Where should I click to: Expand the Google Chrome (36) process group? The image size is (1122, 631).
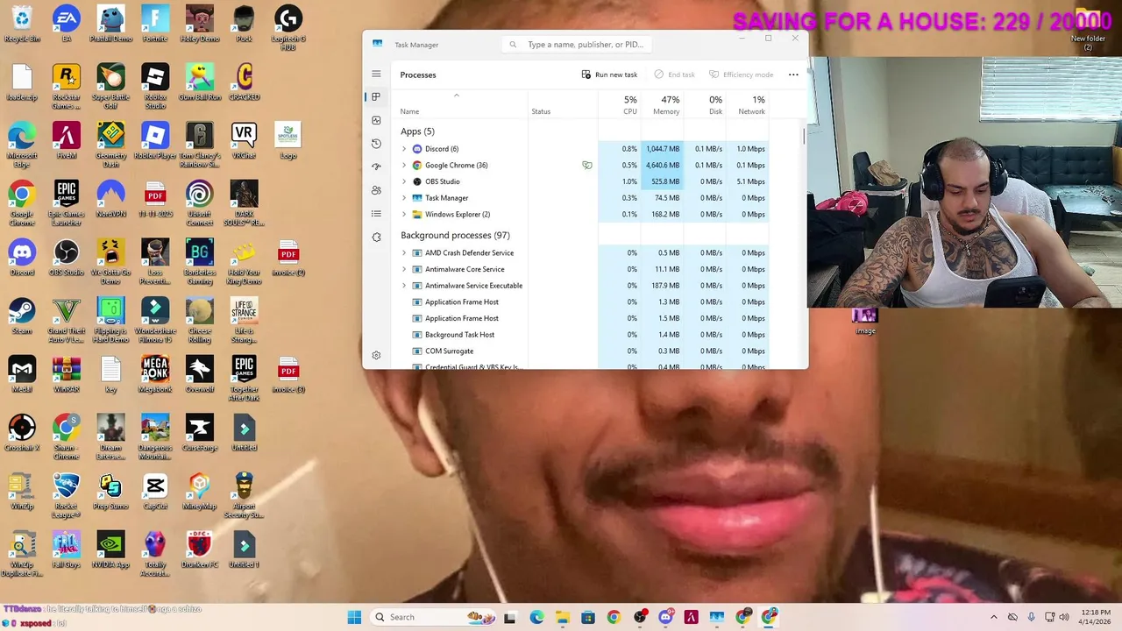[x=404, y=166]
